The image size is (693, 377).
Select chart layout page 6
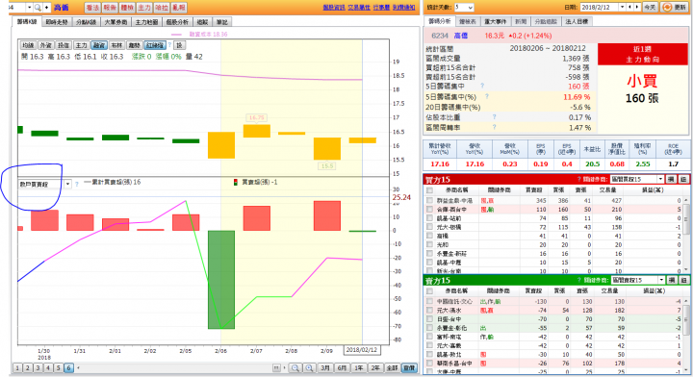pyautogui.click(x=68, y=367)
